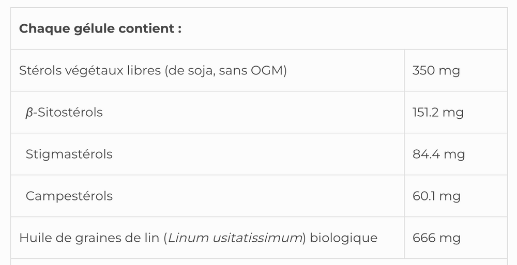This screenshot has height=265, width=517.
Task: Click the 84.4 mg value
Action: coord(438,154)
